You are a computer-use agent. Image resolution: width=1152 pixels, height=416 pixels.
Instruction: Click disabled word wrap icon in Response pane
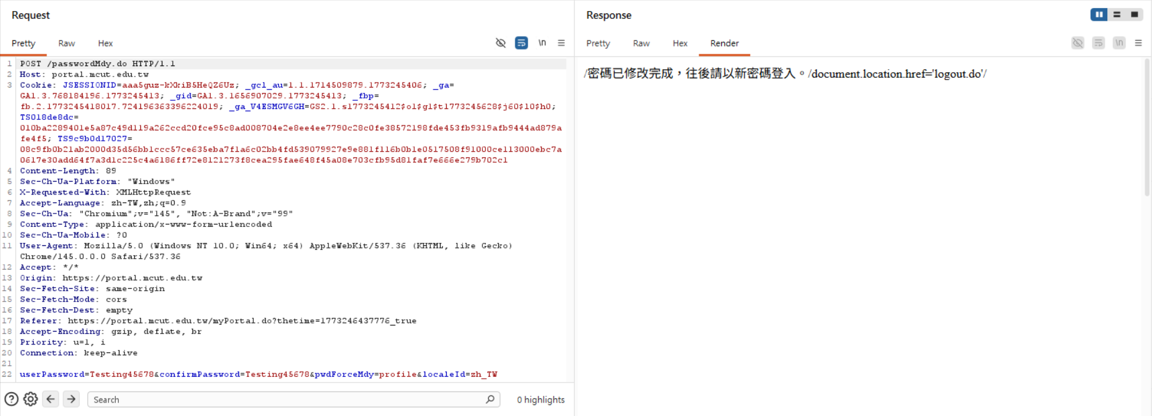coord(1099,43)
